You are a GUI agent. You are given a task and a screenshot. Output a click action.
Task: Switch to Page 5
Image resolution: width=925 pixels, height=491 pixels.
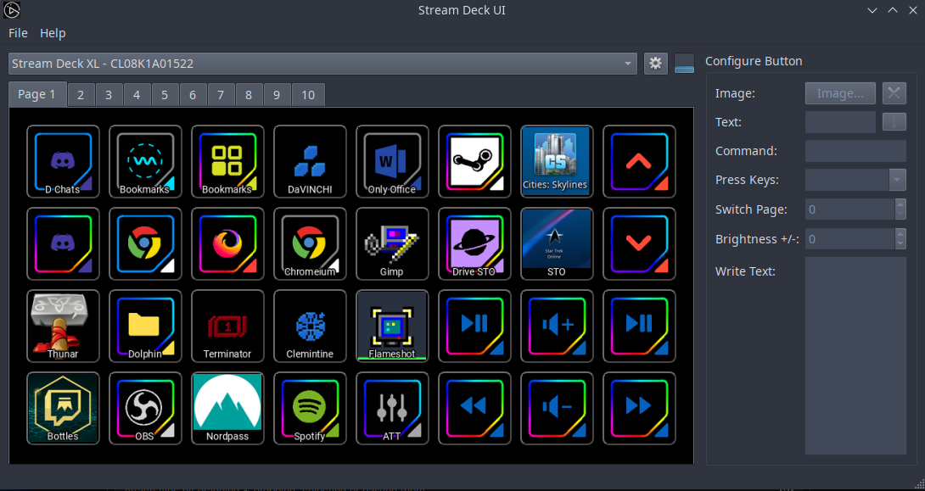coord(165,94)
